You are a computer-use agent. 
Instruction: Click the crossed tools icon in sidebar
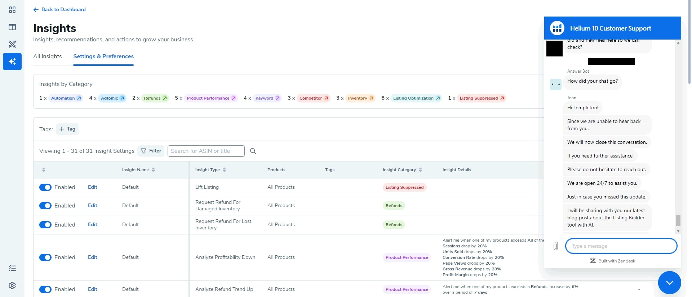point(12,44)
